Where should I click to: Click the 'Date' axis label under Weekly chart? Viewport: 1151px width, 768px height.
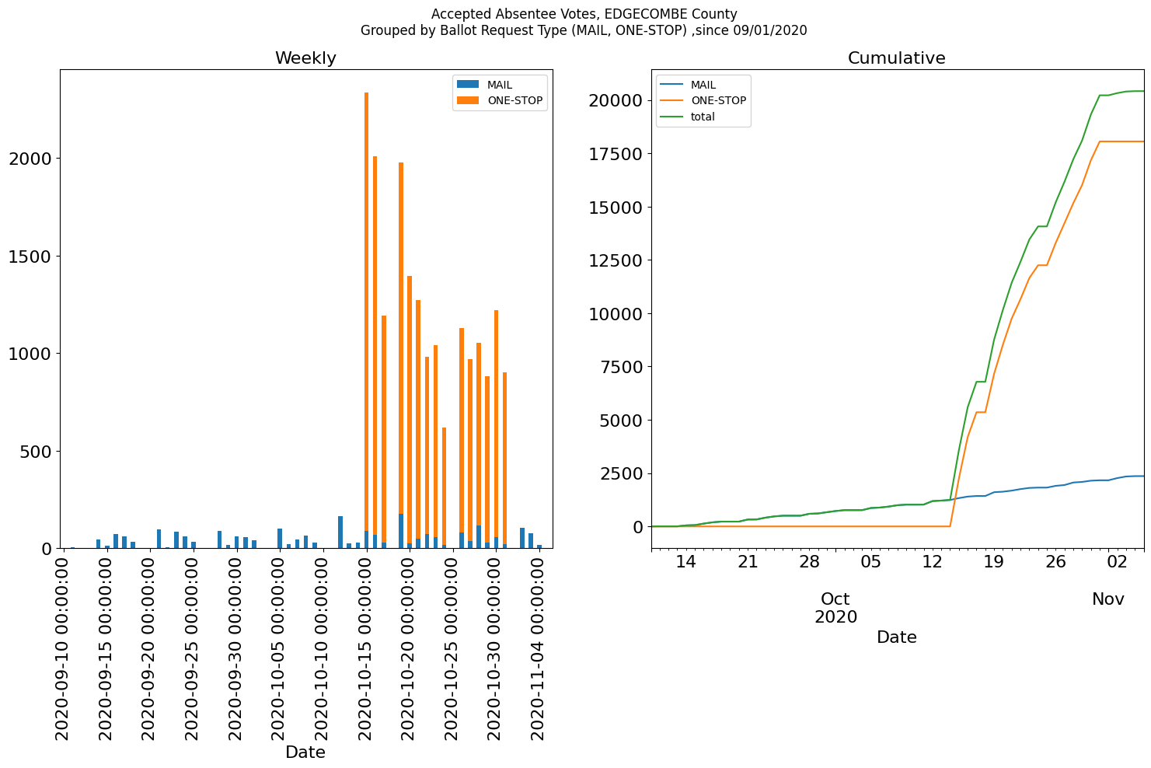(x=305, y=752)
